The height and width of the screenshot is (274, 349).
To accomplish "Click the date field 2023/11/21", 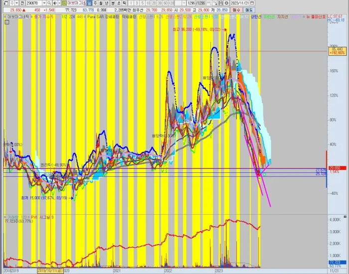I will (239, 3).
